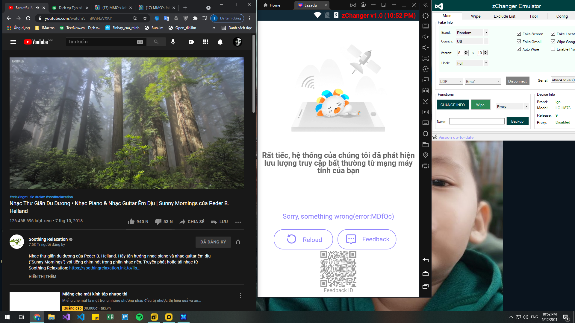
Task: Open keyboard mapping icon in emulator sidebar
Action: (426, 26)
